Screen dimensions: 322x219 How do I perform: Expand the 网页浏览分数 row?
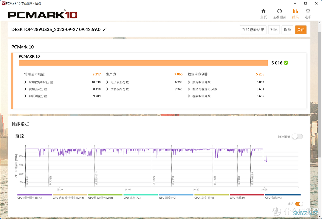25,96
